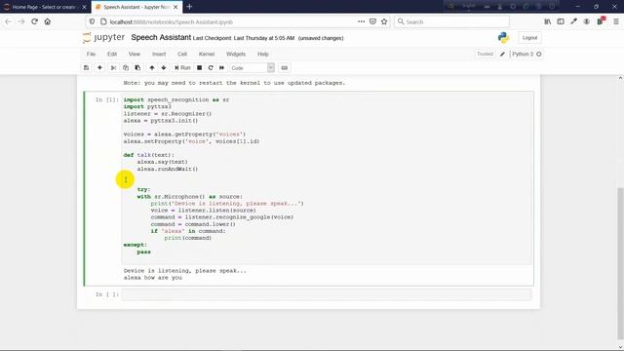Click inside the In [1] code cell editor

tap(327, 179)
